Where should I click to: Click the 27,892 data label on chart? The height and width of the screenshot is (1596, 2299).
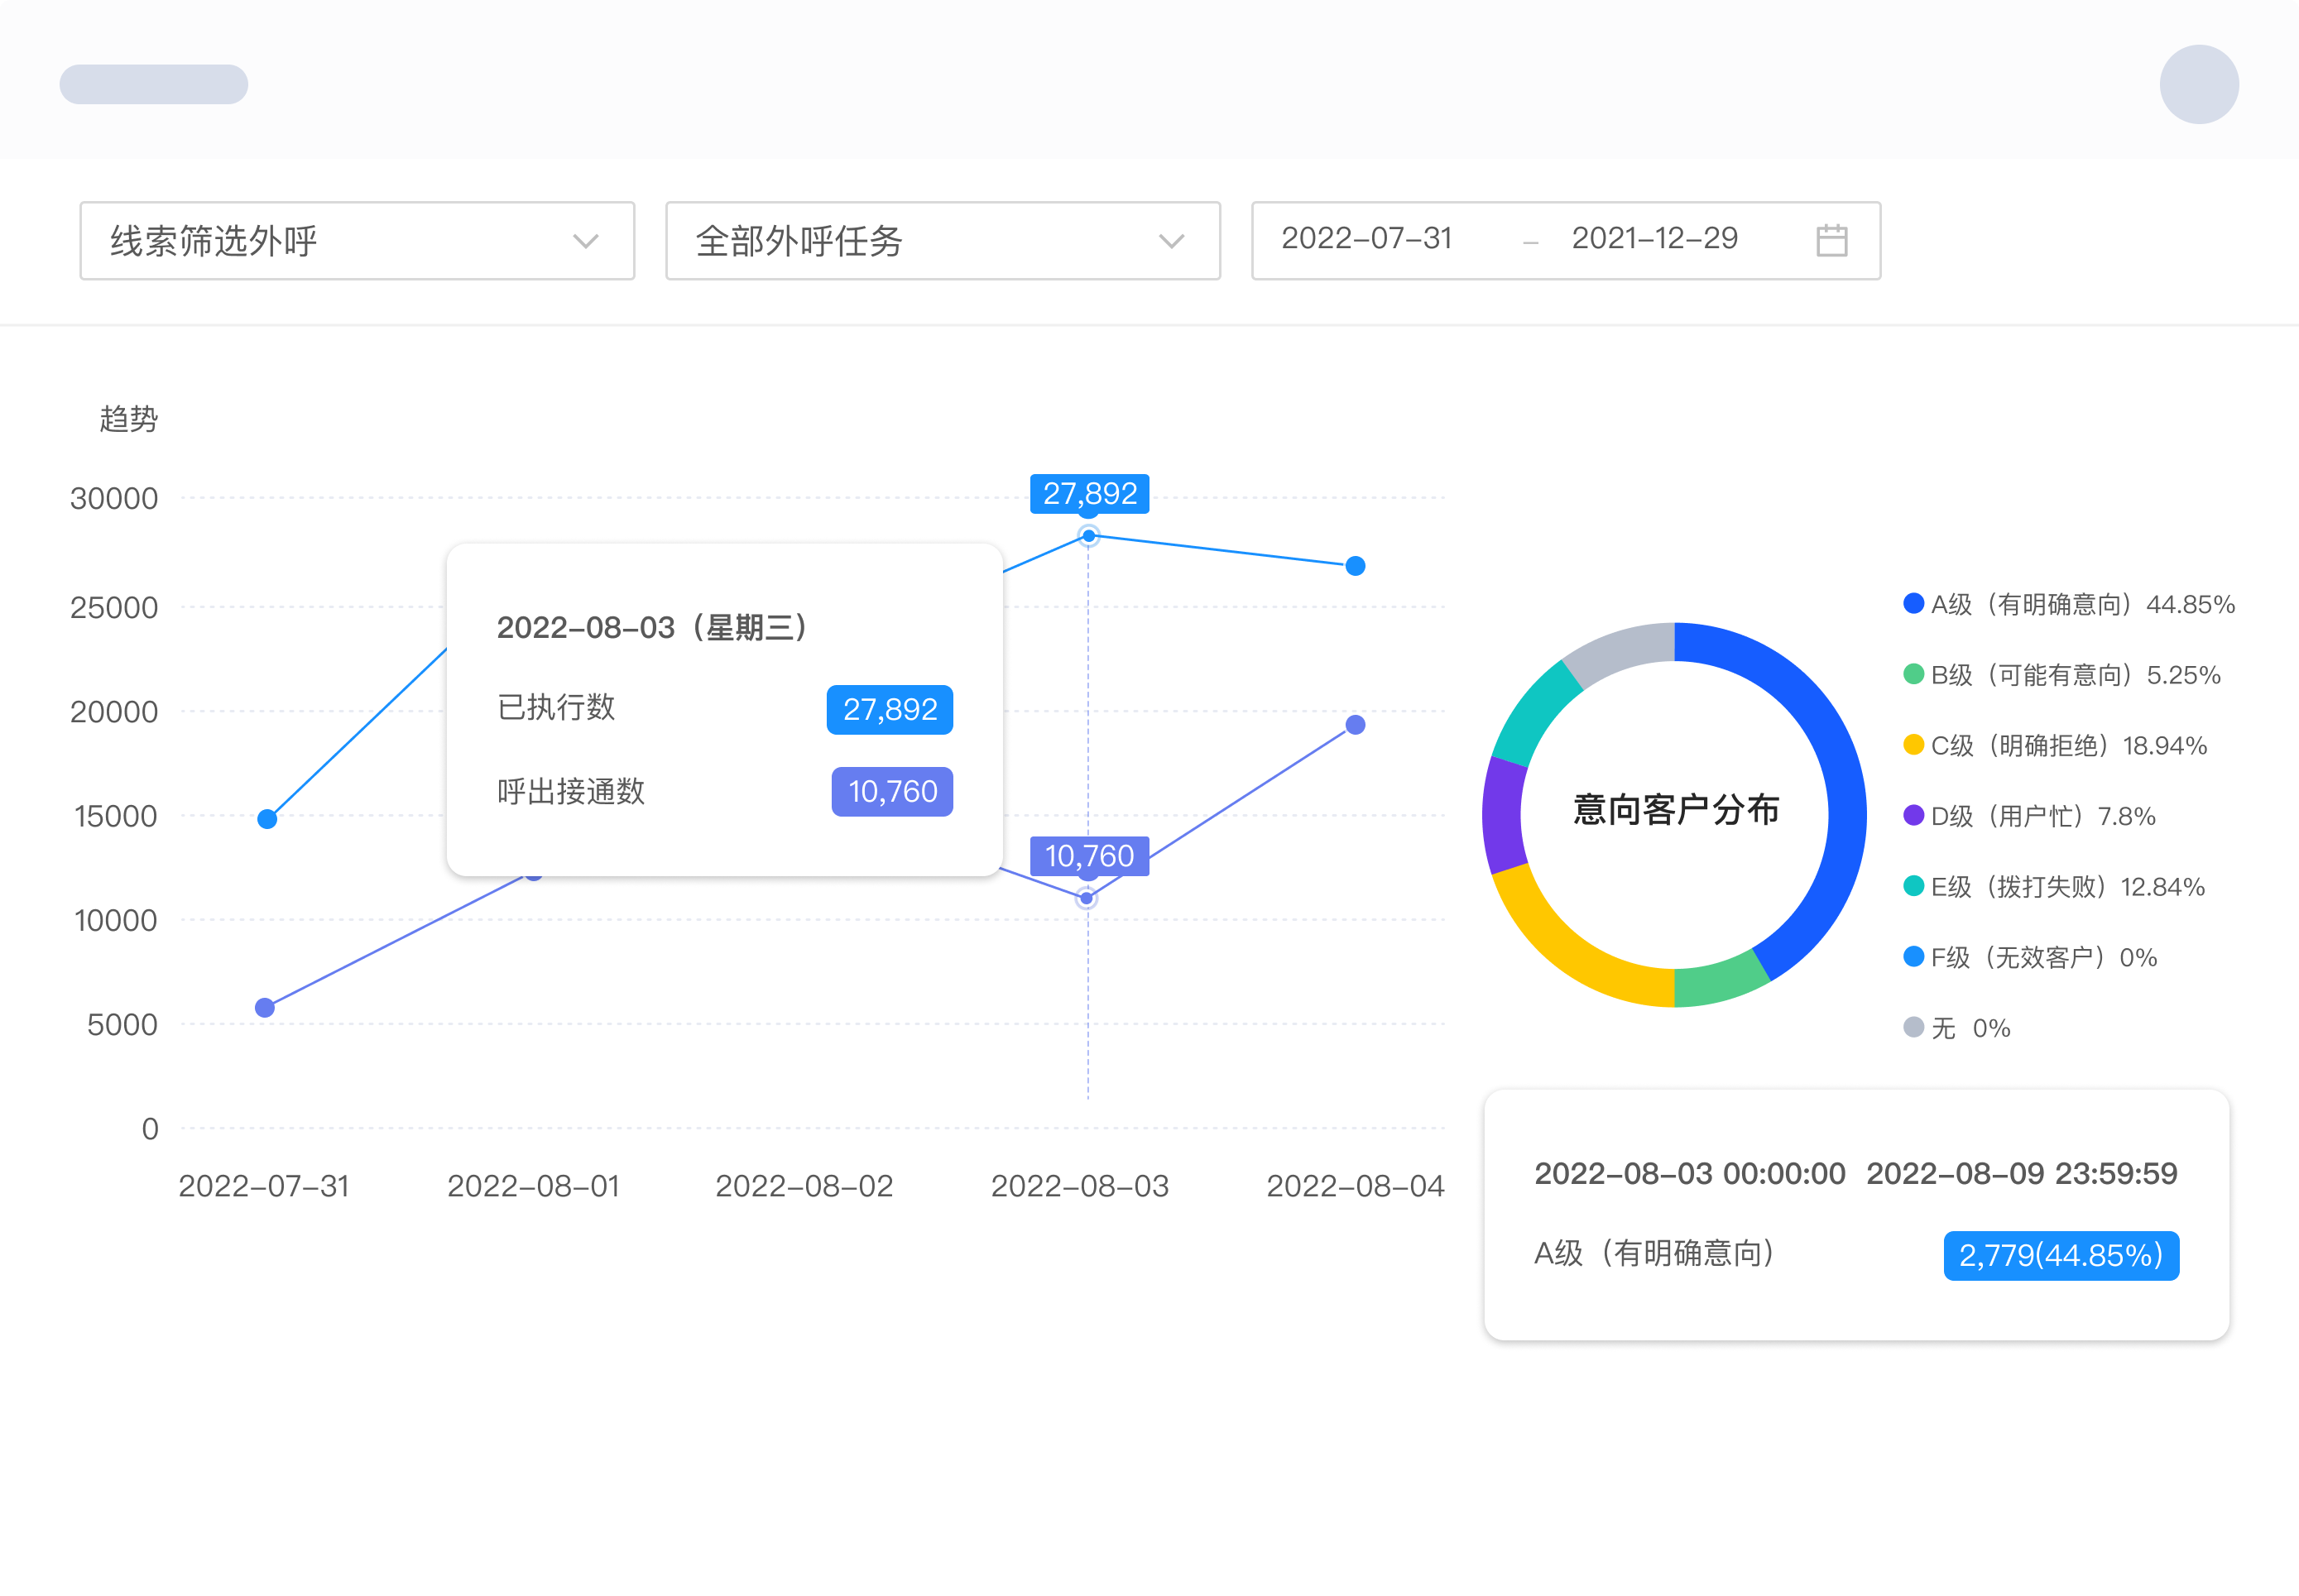click(1089, 494)
